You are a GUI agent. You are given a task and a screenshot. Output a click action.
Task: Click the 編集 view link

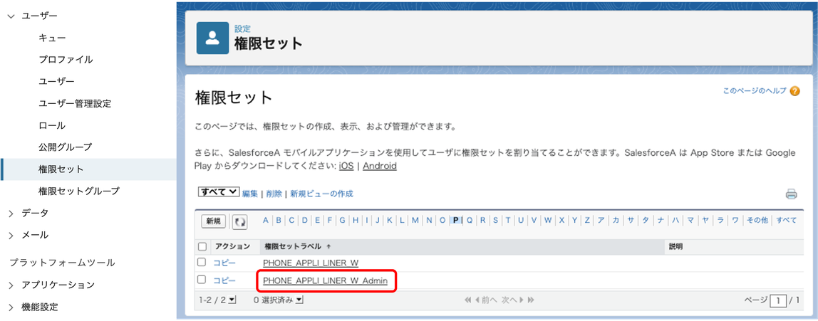pyautogui.click(x=250, y=194)
